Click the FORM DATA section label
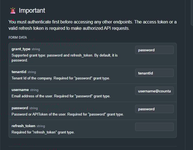 click(x=18, y=37)
